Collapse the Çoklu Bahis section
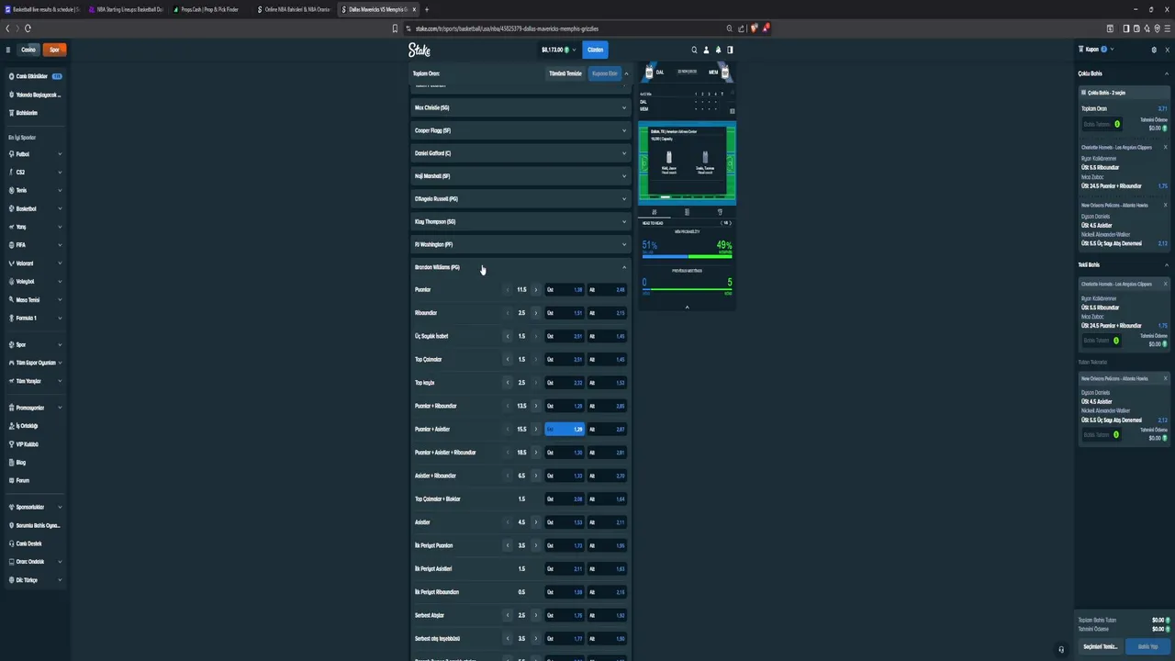 pyautogui.click(x=1167, y=73)
